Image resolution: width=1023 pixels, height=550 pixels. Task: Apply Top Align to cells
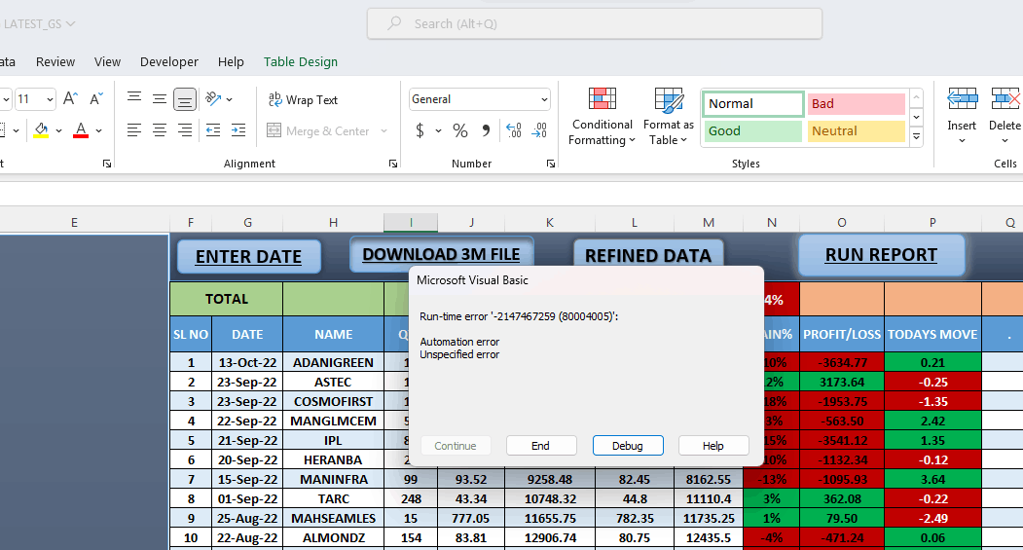[134, 99]
